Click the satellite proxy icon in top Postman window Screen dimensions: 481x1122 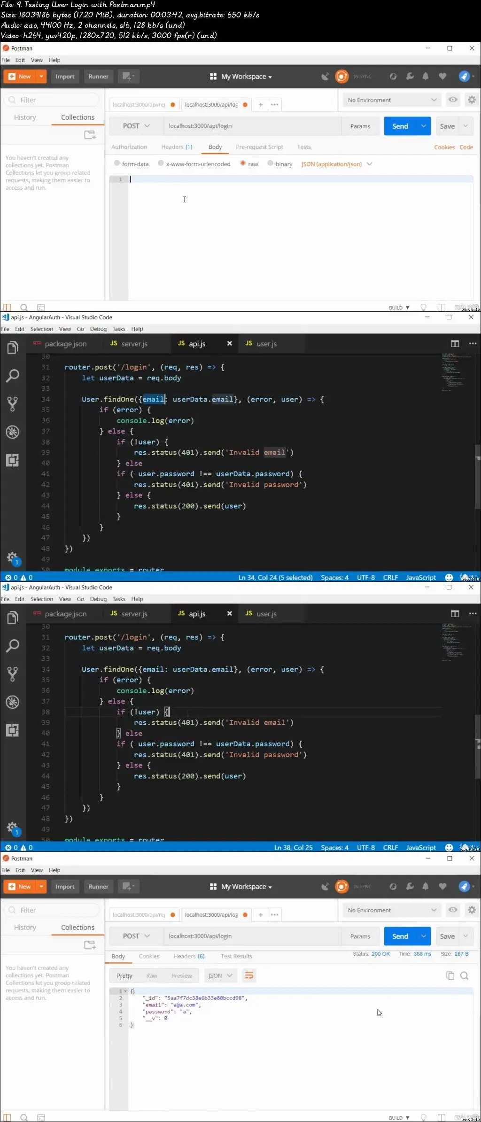pyautogui.click(x=325, y=76)
